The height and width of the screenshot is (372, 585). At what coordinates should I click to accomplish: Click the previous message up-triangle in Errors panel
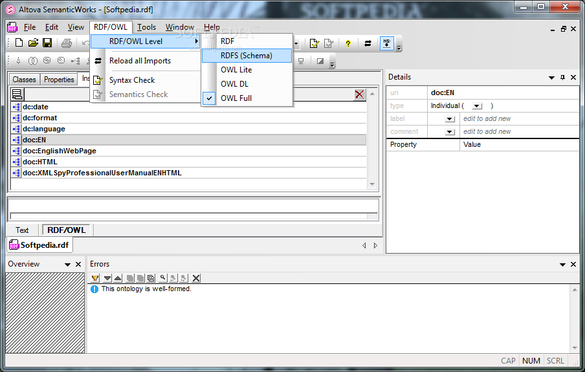point(118,278)
